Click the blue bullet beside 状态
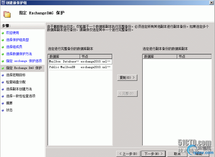Screen dimensions: 215x157 (3, 110)
